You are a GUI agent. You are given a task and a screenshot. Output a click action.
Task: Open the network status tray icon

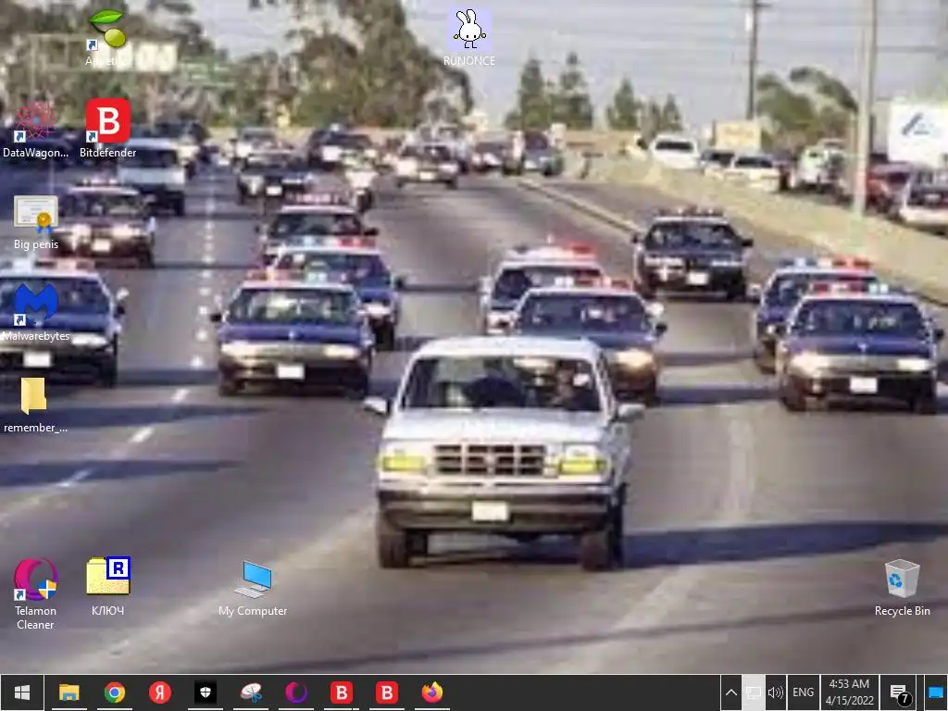point(754,692)
